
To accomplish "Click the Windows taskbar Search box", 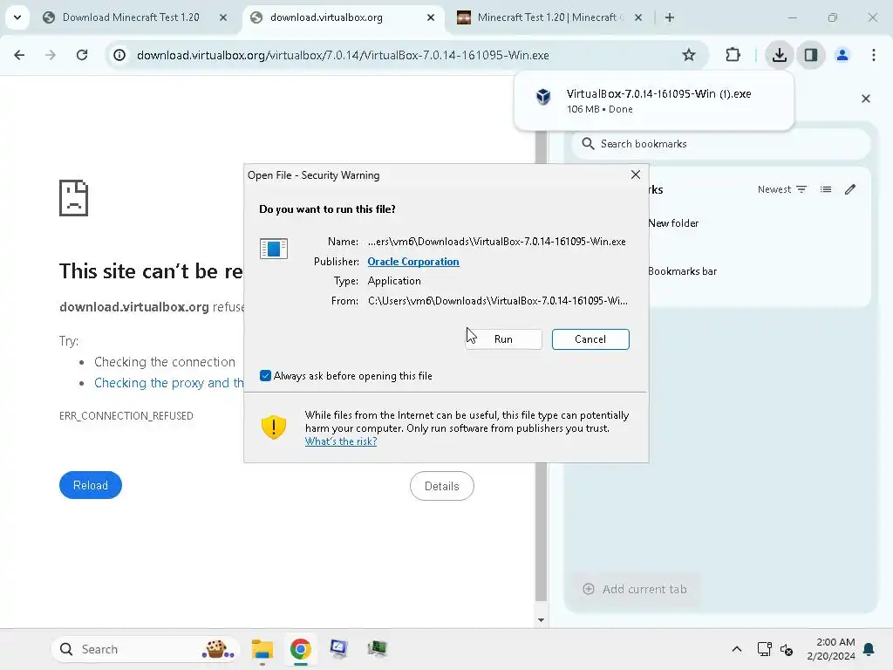I will (146, 649).
